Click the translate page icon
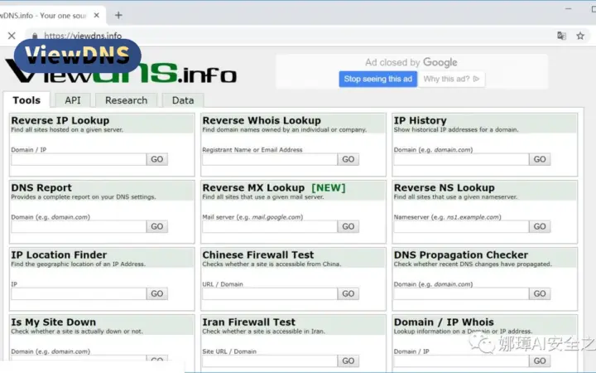Viewport: 596px width, 373px height. [561, 36]
